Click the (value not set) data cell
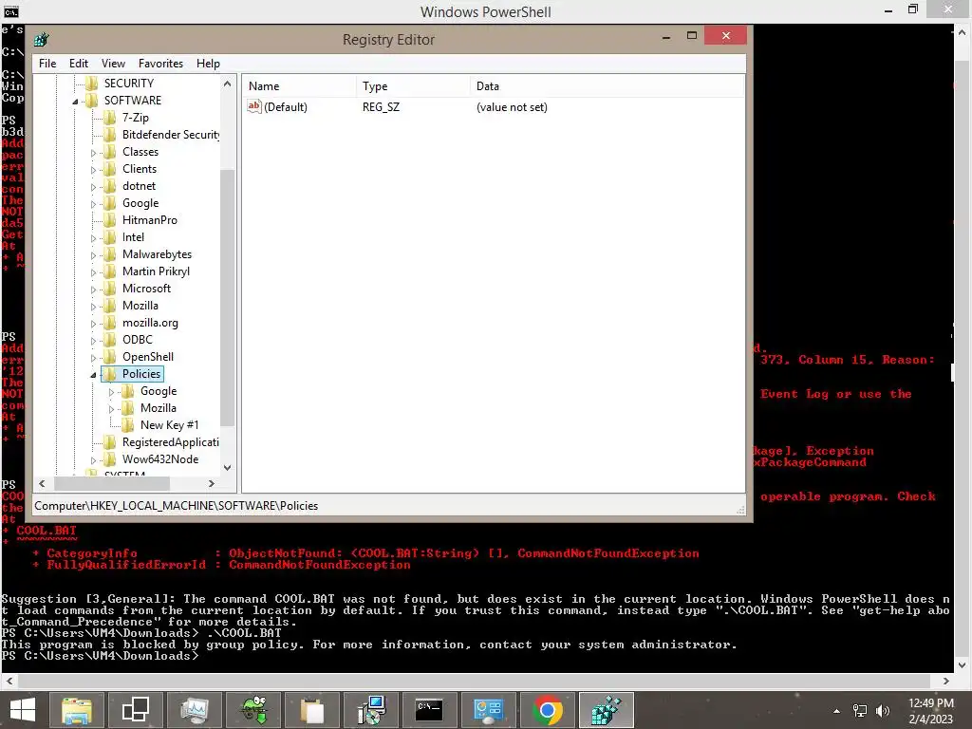 point(512,107)
